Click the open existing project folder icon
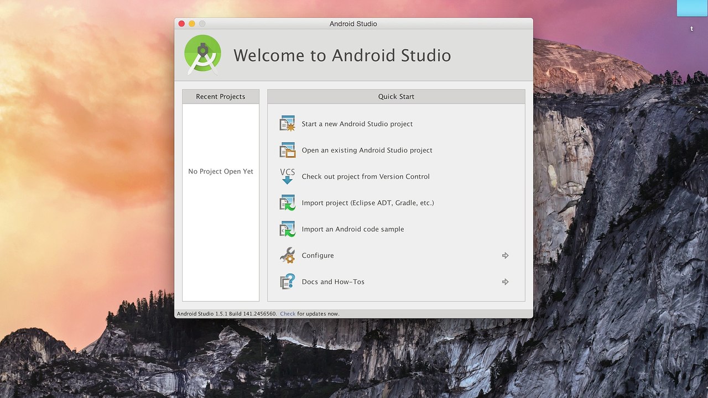The height and width of the screenshot is (398, 708). click(x=287, y=150)
